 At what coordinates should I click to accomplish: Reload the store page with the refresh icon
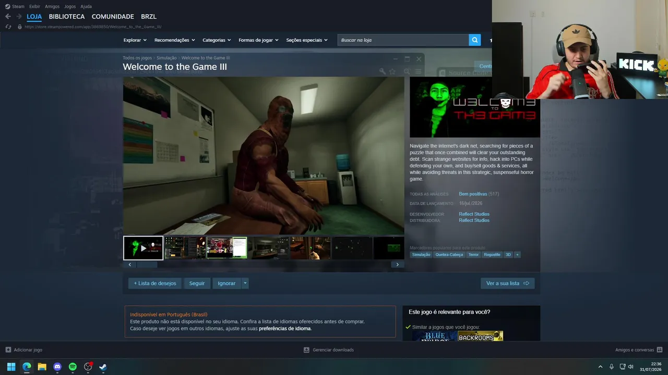coord(8,27)
